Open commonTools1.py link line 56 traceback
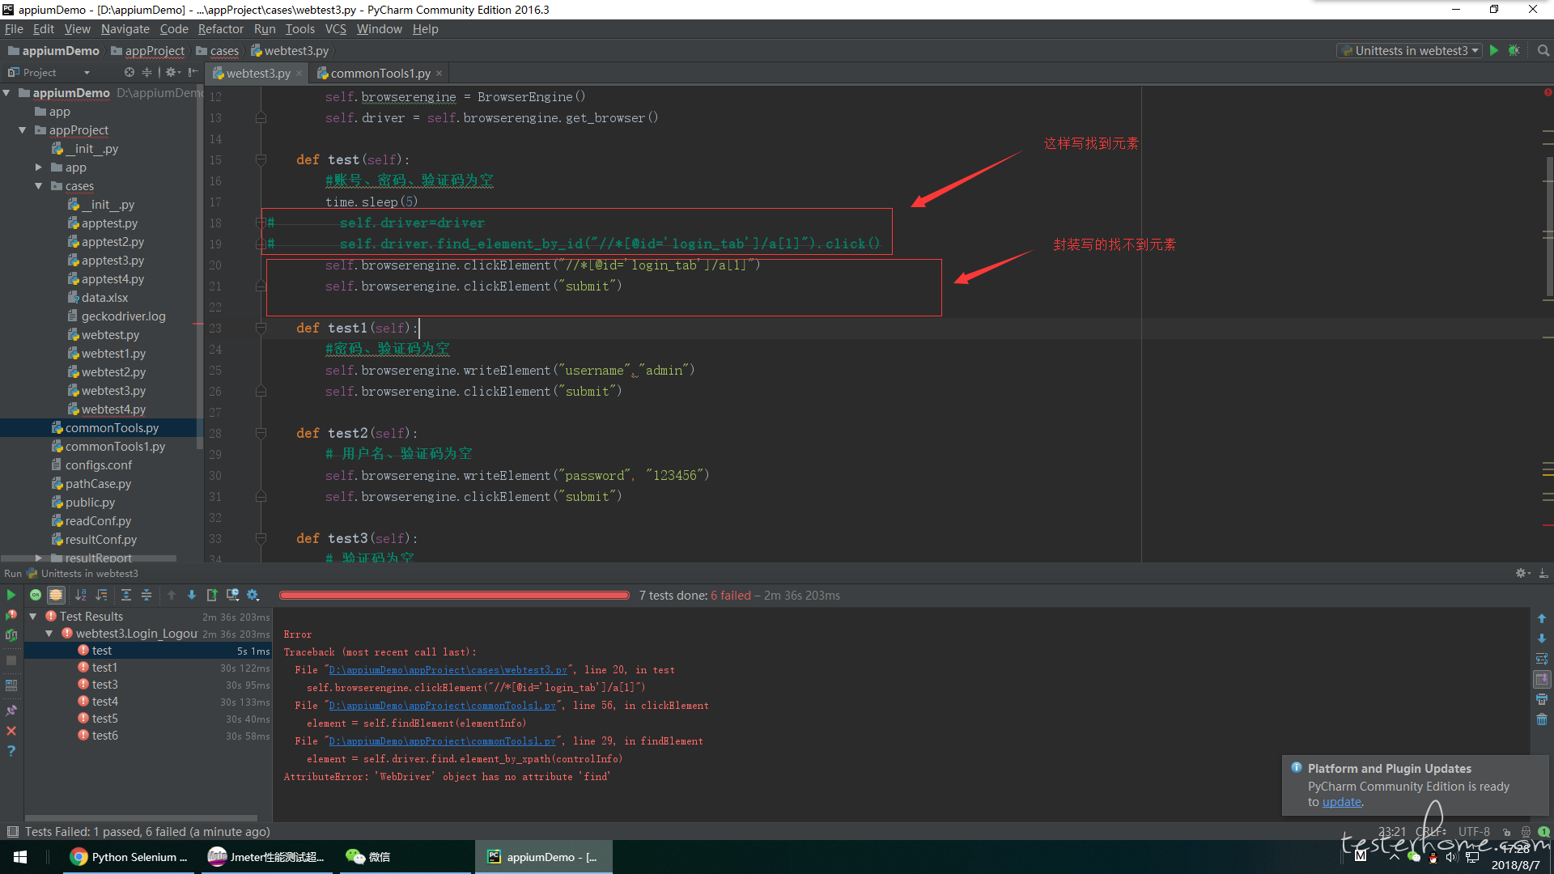Image resolution: width=1554 pixels, height=874 pixels. [442, 706]
